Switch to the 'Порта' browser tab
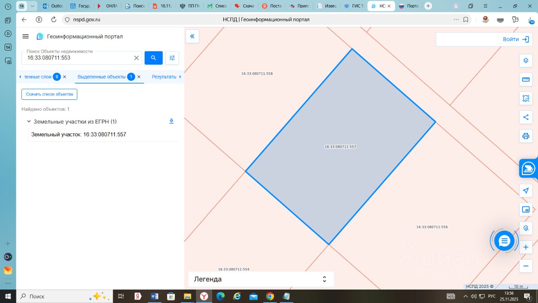The width and height of the screenshot is (538, 303). 408,6
